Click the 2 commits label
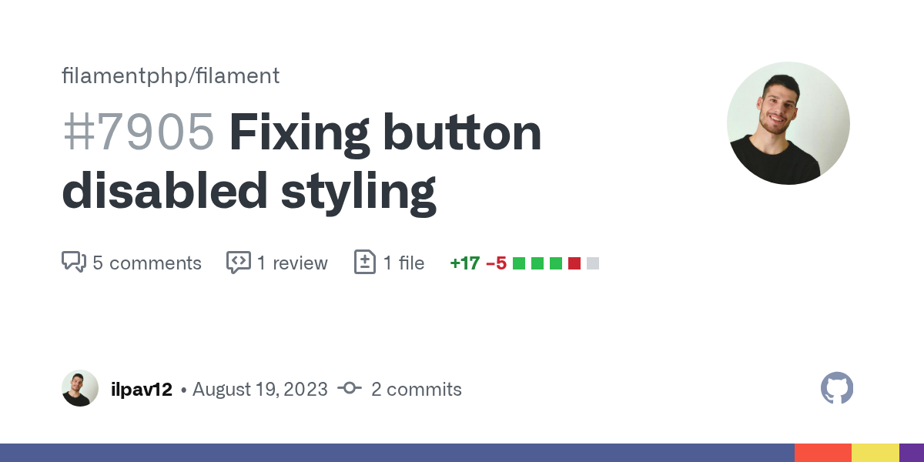The image size is (924, 462). (416, 389)
